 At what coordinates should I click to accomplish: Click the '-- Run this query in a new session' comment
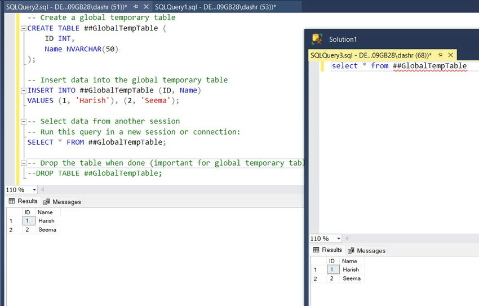134,132
